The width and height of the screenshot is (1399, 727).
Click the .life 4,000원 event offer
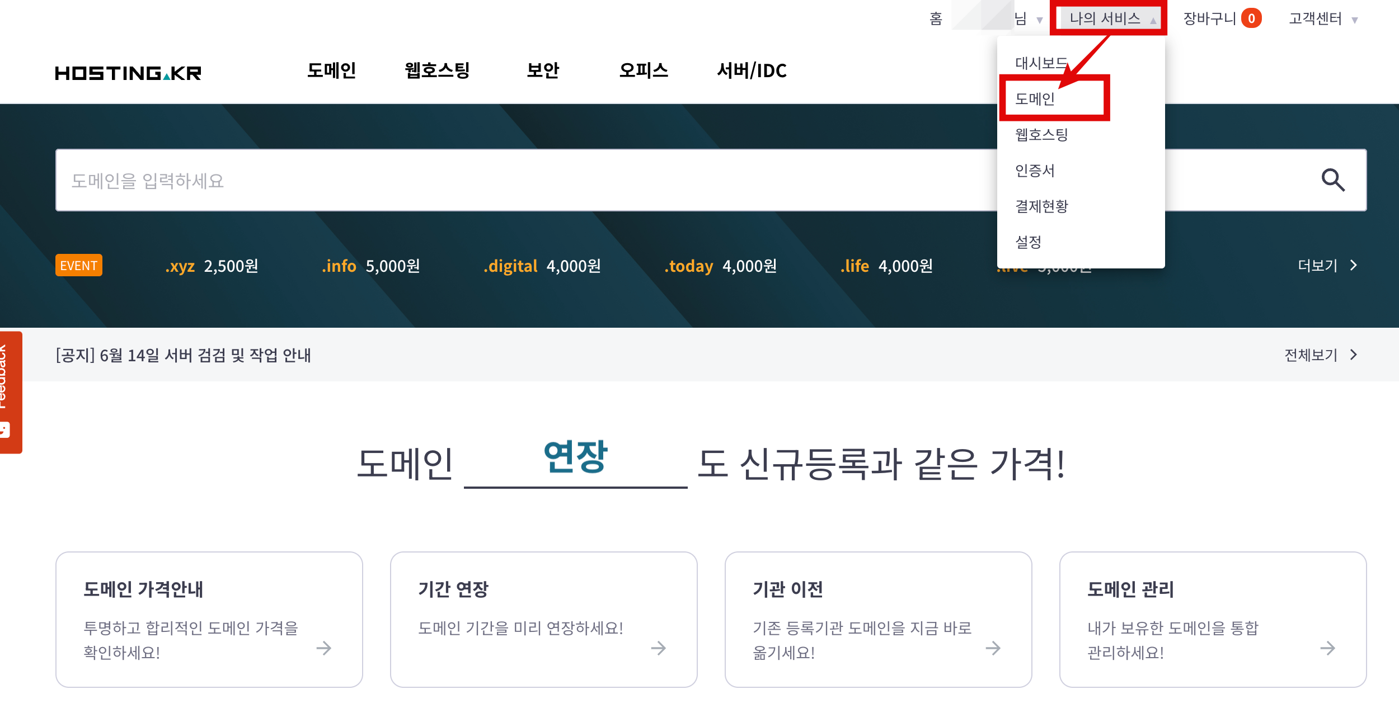coord(886,266)
